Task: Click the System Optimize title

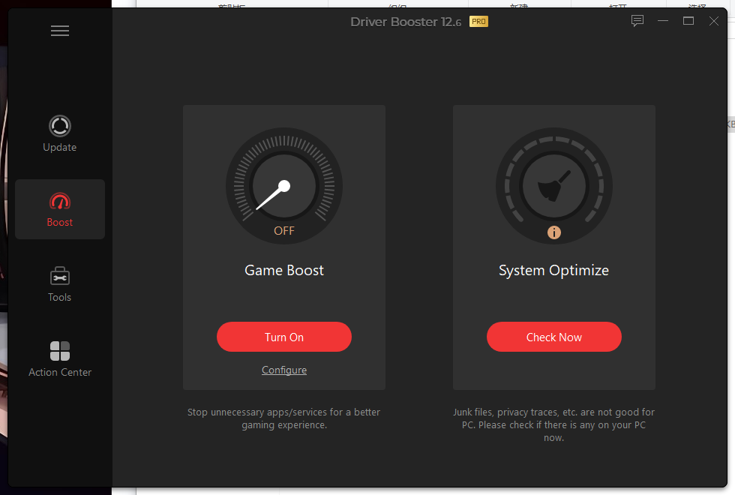Action: tap(553, 271)
